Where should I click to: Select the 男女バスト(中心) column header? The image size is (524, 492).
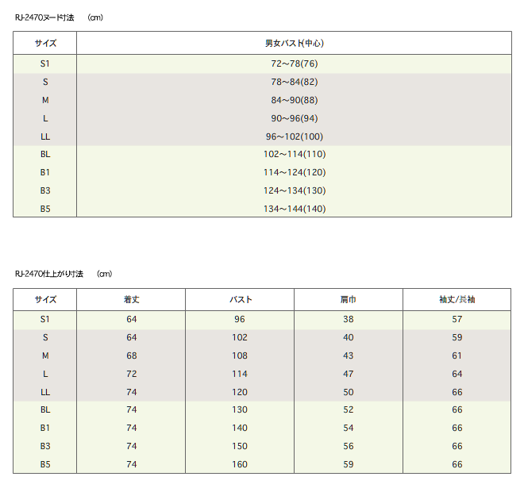[x=294, y=43]
